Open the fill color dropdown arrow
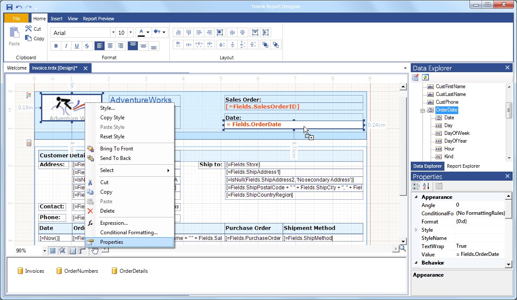517x300 pixels. click(164, 32)
